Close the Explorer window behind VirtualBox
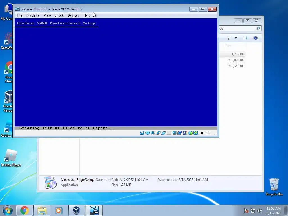This screenshot has height=216, width=288. (x=257, y=21)
